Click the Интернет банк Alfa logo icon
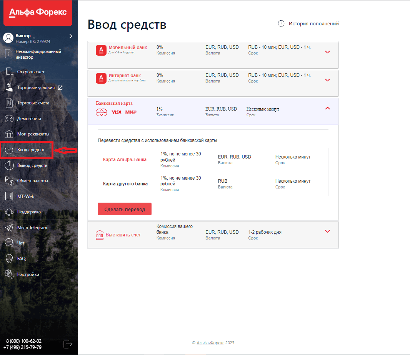 click(101, 78)
